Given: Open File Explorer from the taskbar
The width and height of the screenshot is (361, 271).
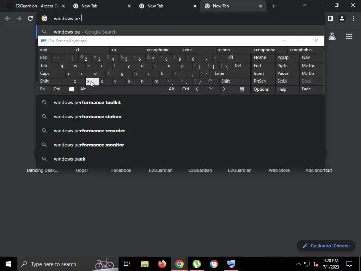Looking at the screenshot, I should (x=145, y=264).
